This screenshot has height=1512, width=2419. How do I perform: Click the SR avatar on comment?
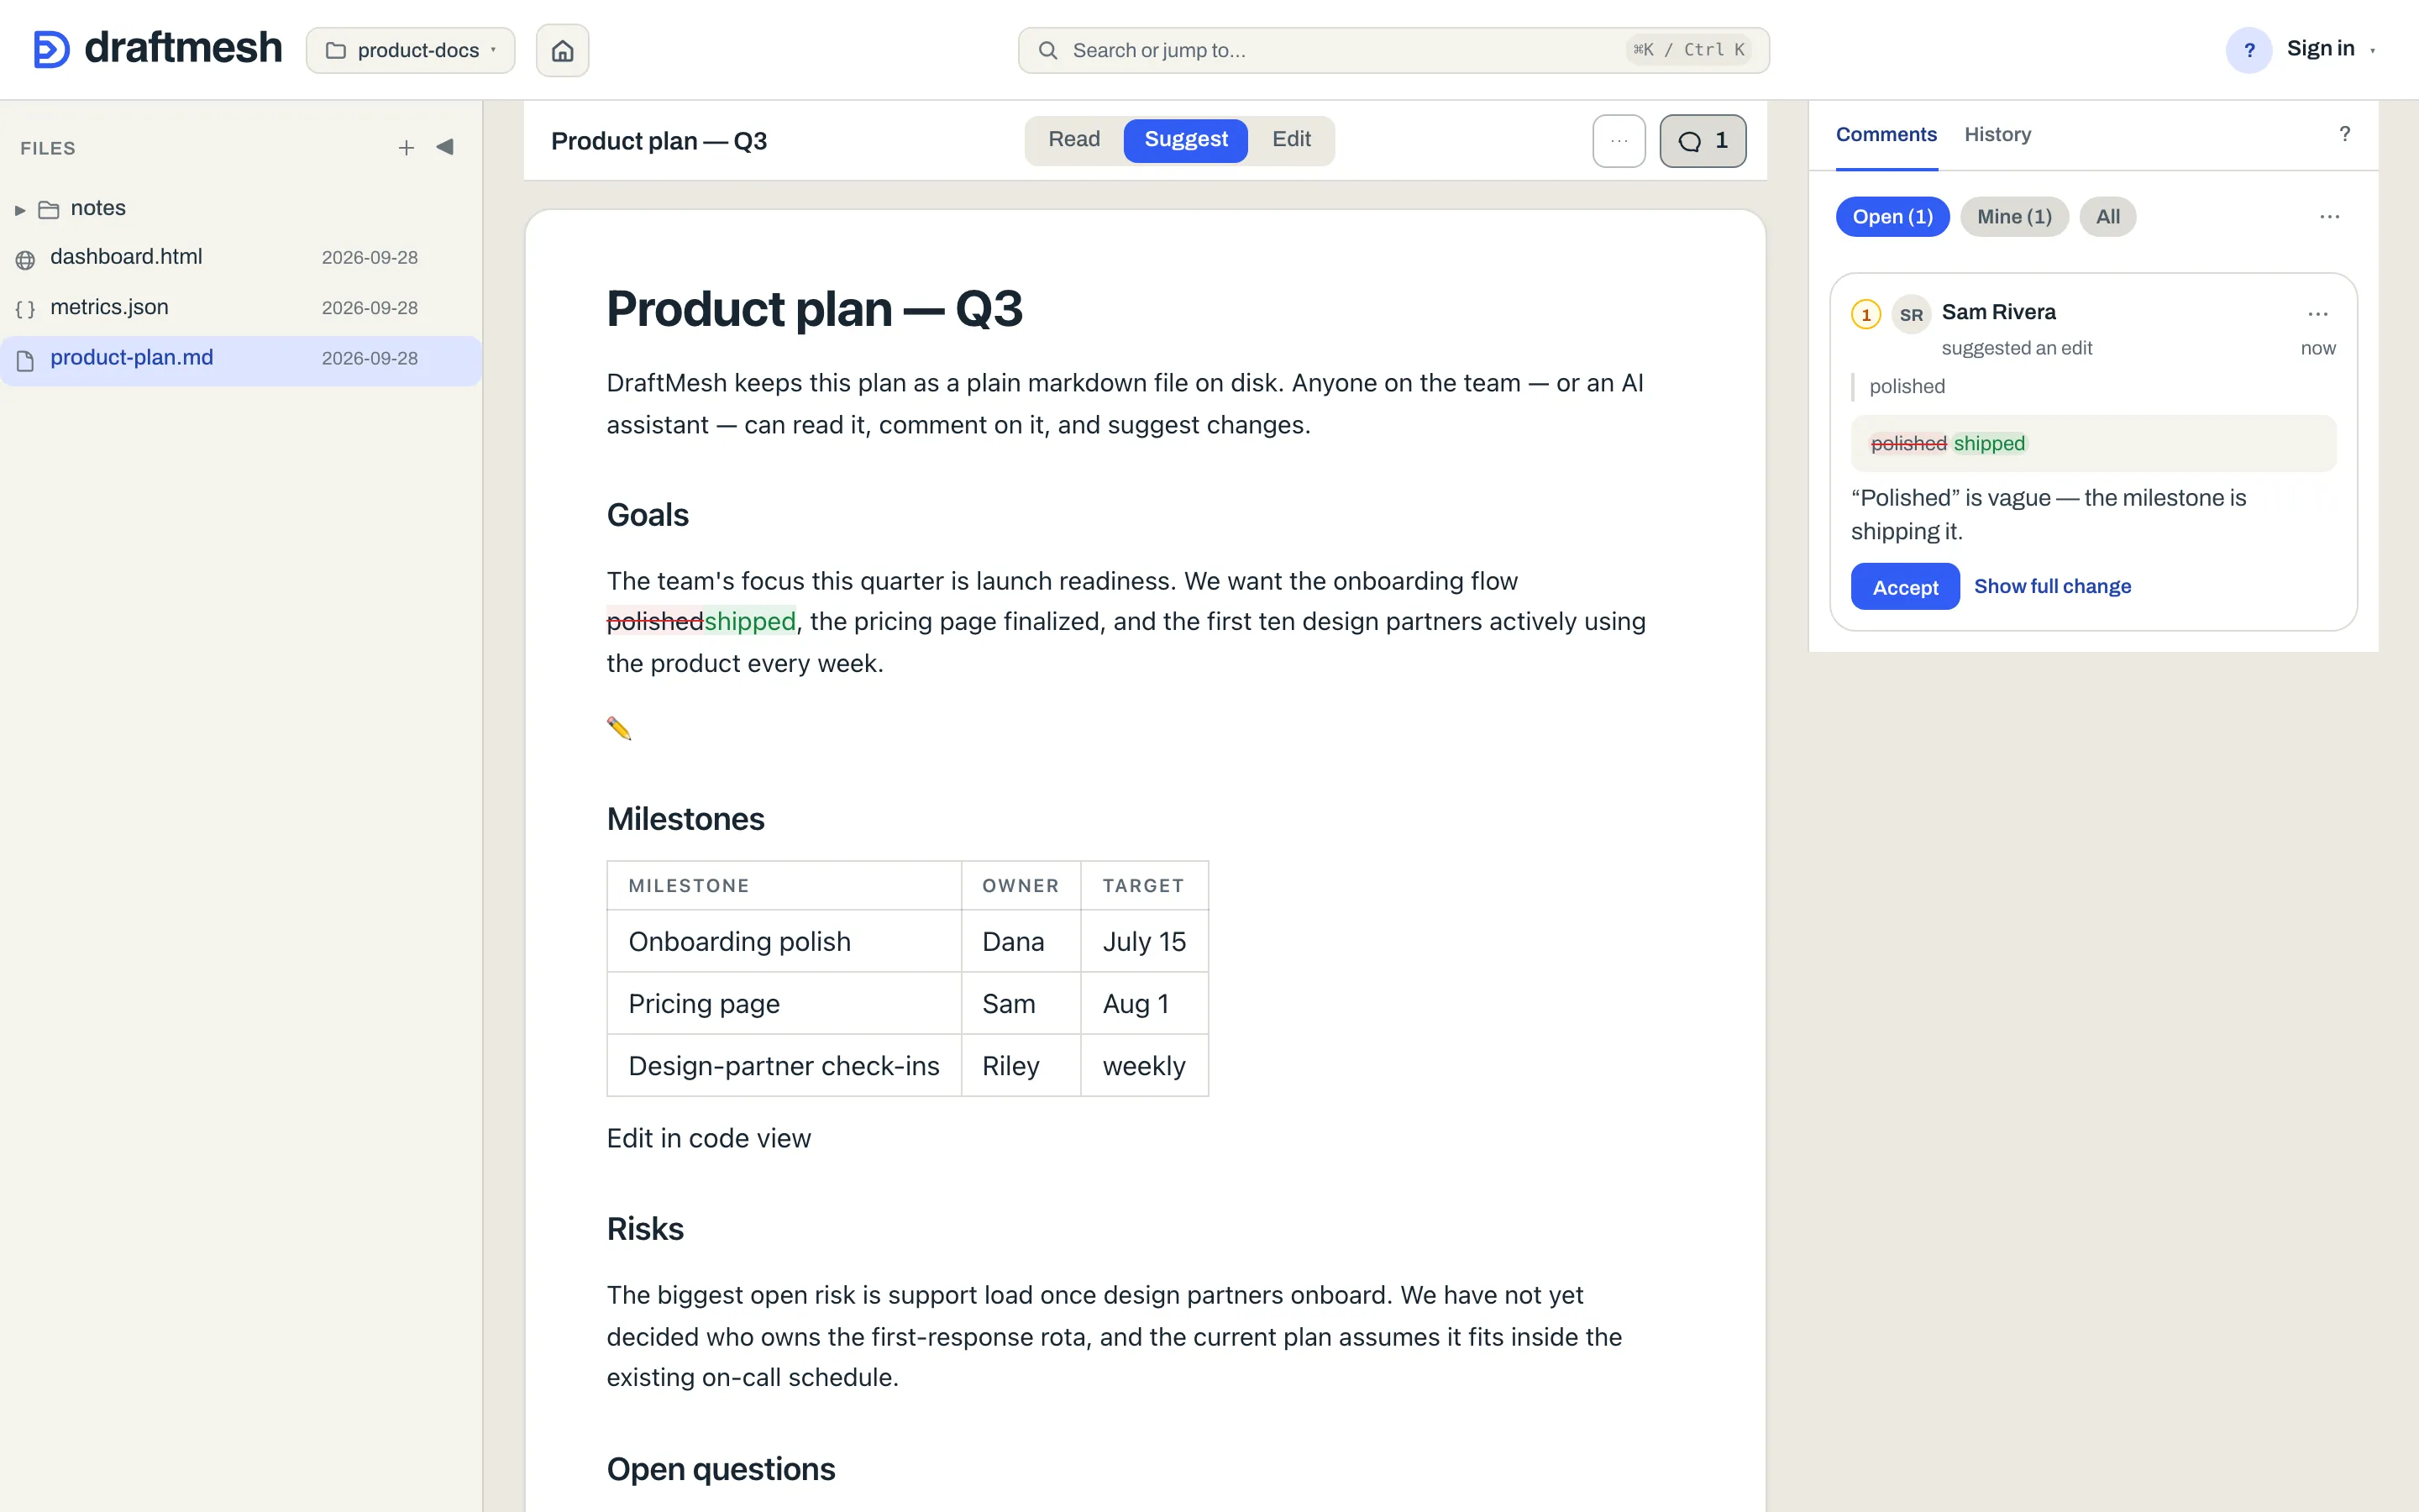[1911, 314]
